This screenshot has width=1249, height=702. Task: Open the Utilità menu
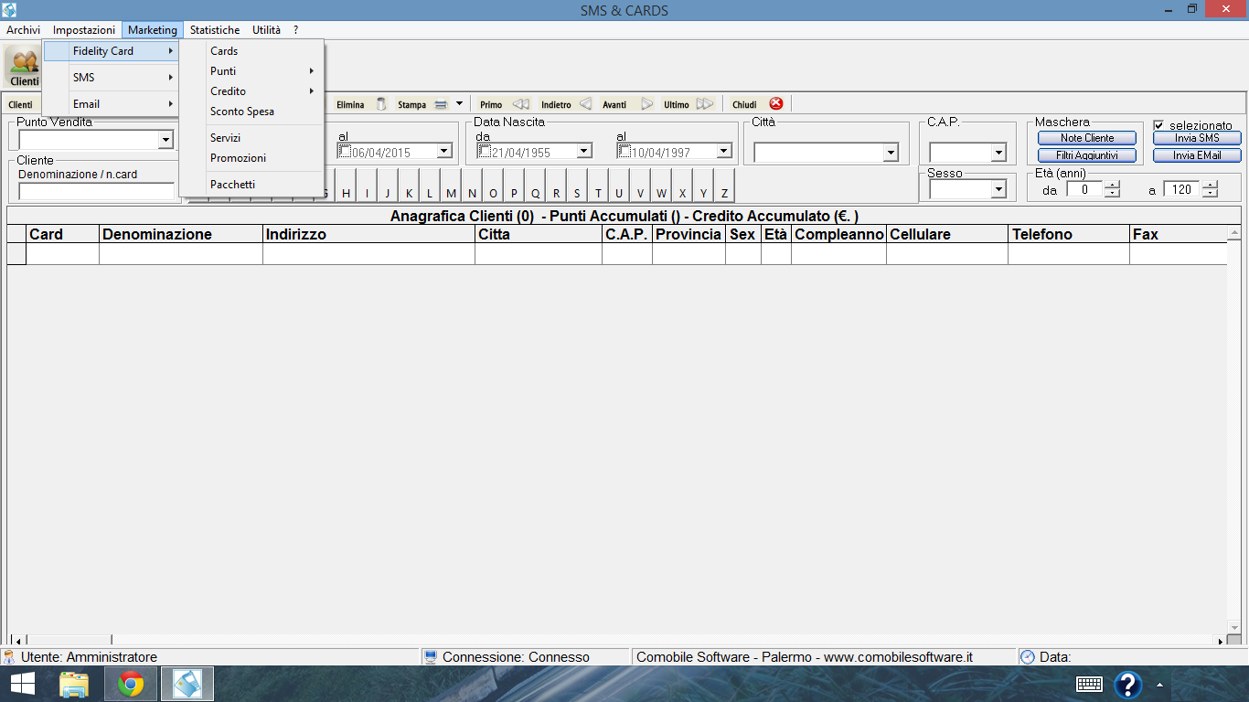(x=267, y=30)
